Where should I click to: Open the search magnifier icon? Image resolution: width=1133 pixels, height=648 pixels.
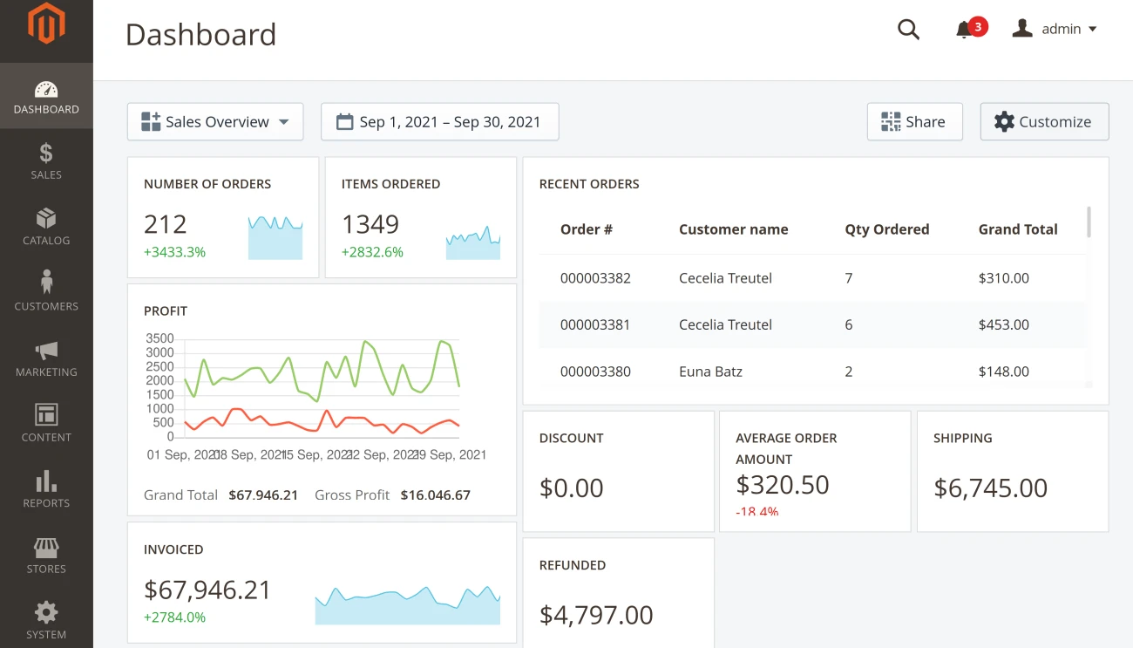tap(908, 30)
